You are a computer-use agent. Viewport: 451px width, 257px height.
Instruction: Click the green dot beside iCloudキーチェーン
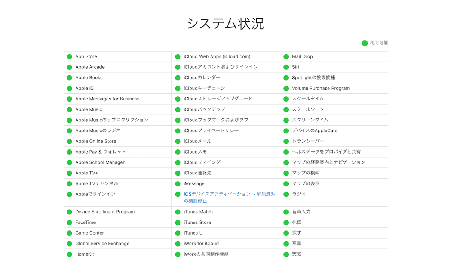click(x=178, y=89)
